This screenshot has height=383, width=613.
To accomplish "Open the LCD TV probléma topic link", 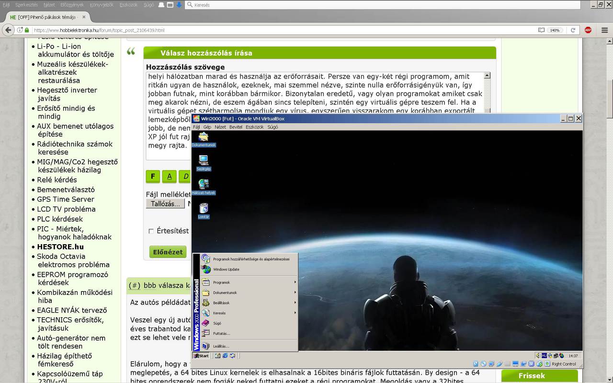I will click(x=66, y=209).
